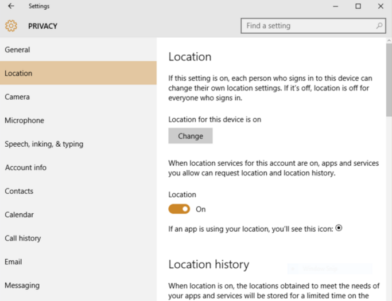The height and width of the screenshot is (301, 392).
Task: Select Call history in sidebar
Action: pyautogui.click(x=78, y=238)
